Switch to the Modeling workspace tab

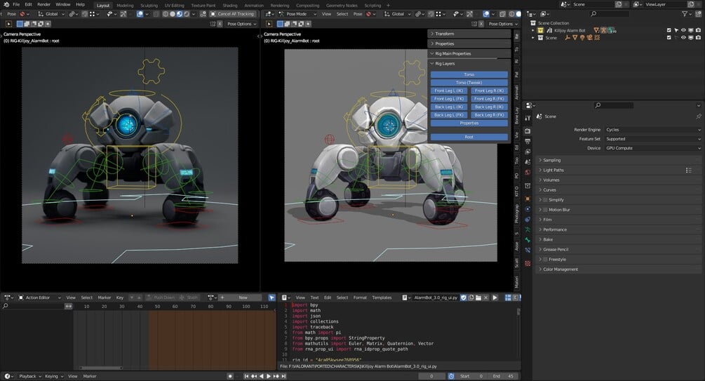pyautogui.click(x=125, y=6)
